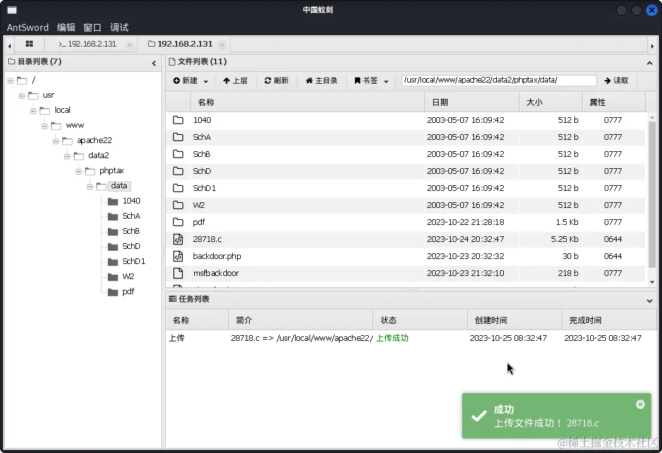Open the 编辑 menu

66,28
